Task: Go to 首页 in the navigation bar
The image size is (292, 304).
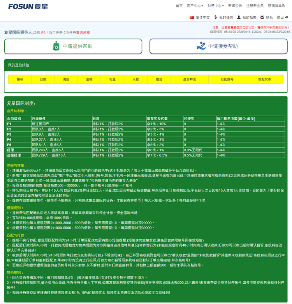Action: click(179, 6)
